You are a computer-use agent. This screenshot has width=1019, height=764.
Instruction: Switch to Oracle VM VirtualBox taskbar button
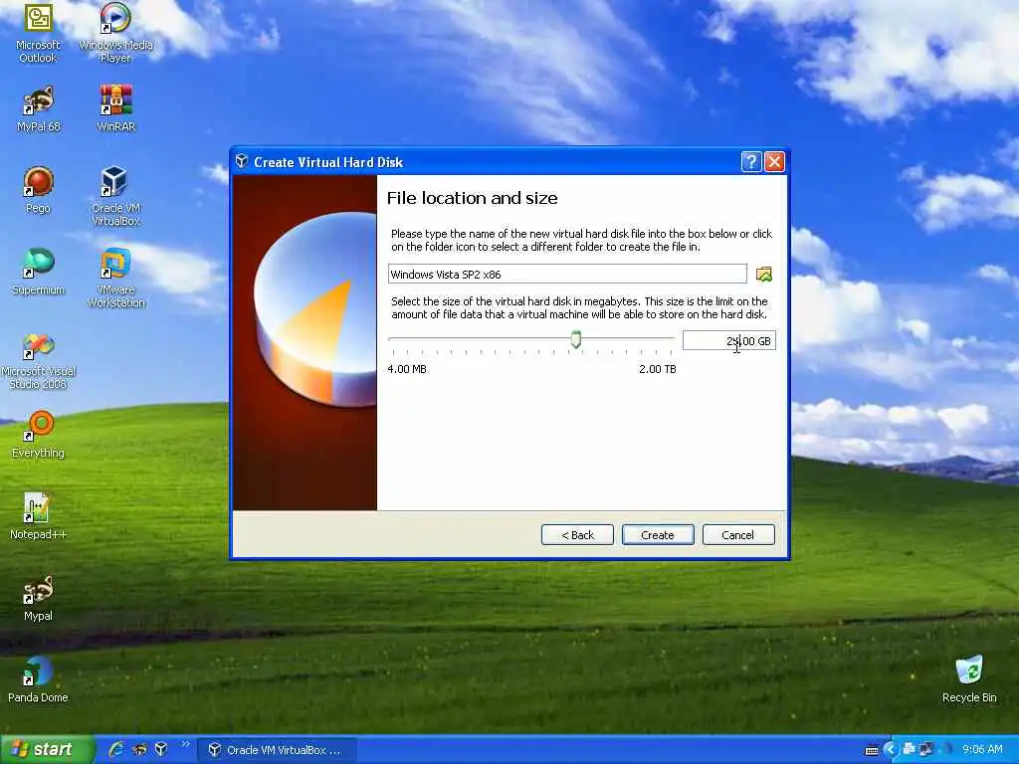277,750
